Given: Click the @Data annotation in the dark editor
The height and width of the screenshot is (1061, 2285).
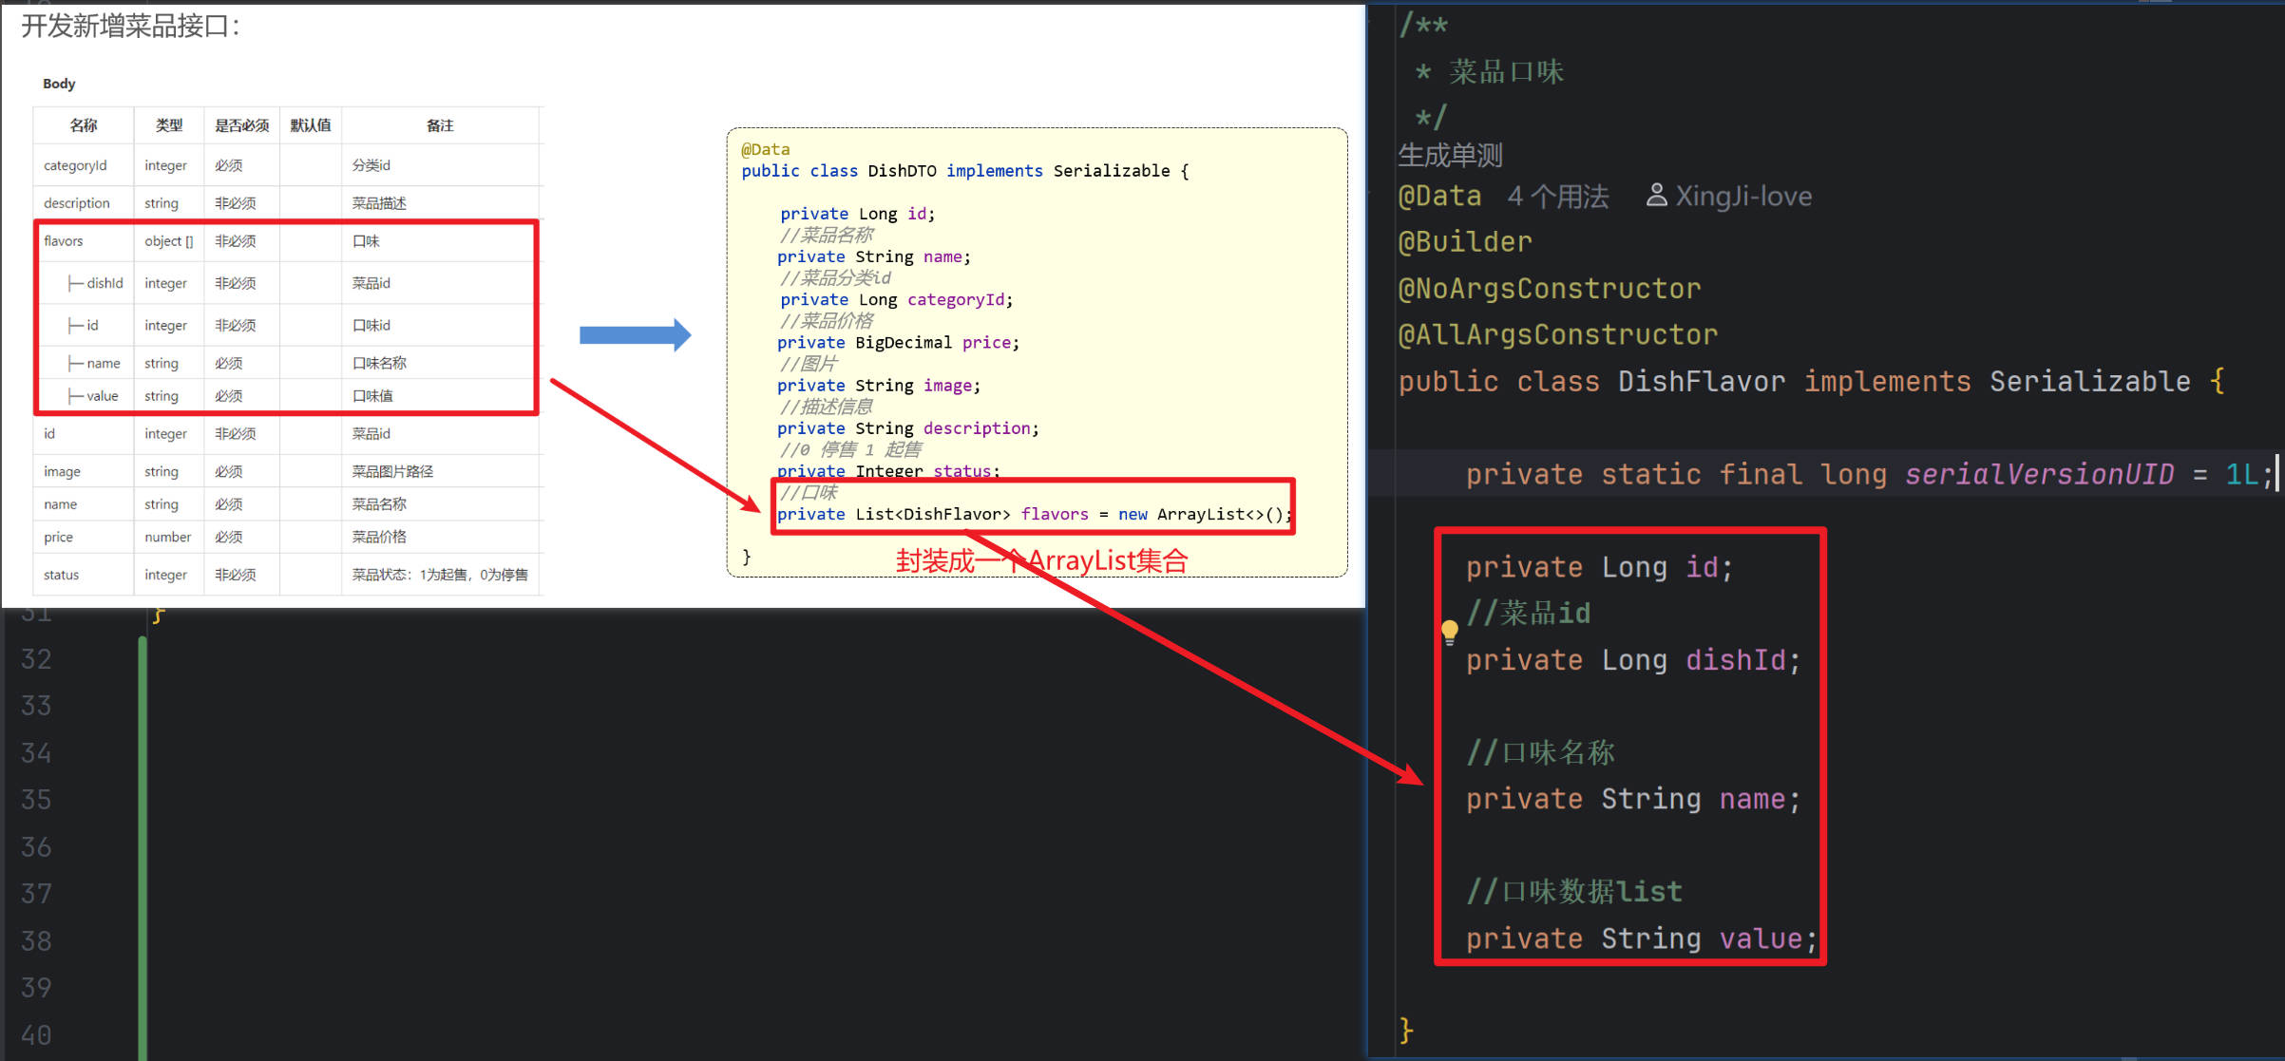Looking at the screenshot, I should [1439, 197].
